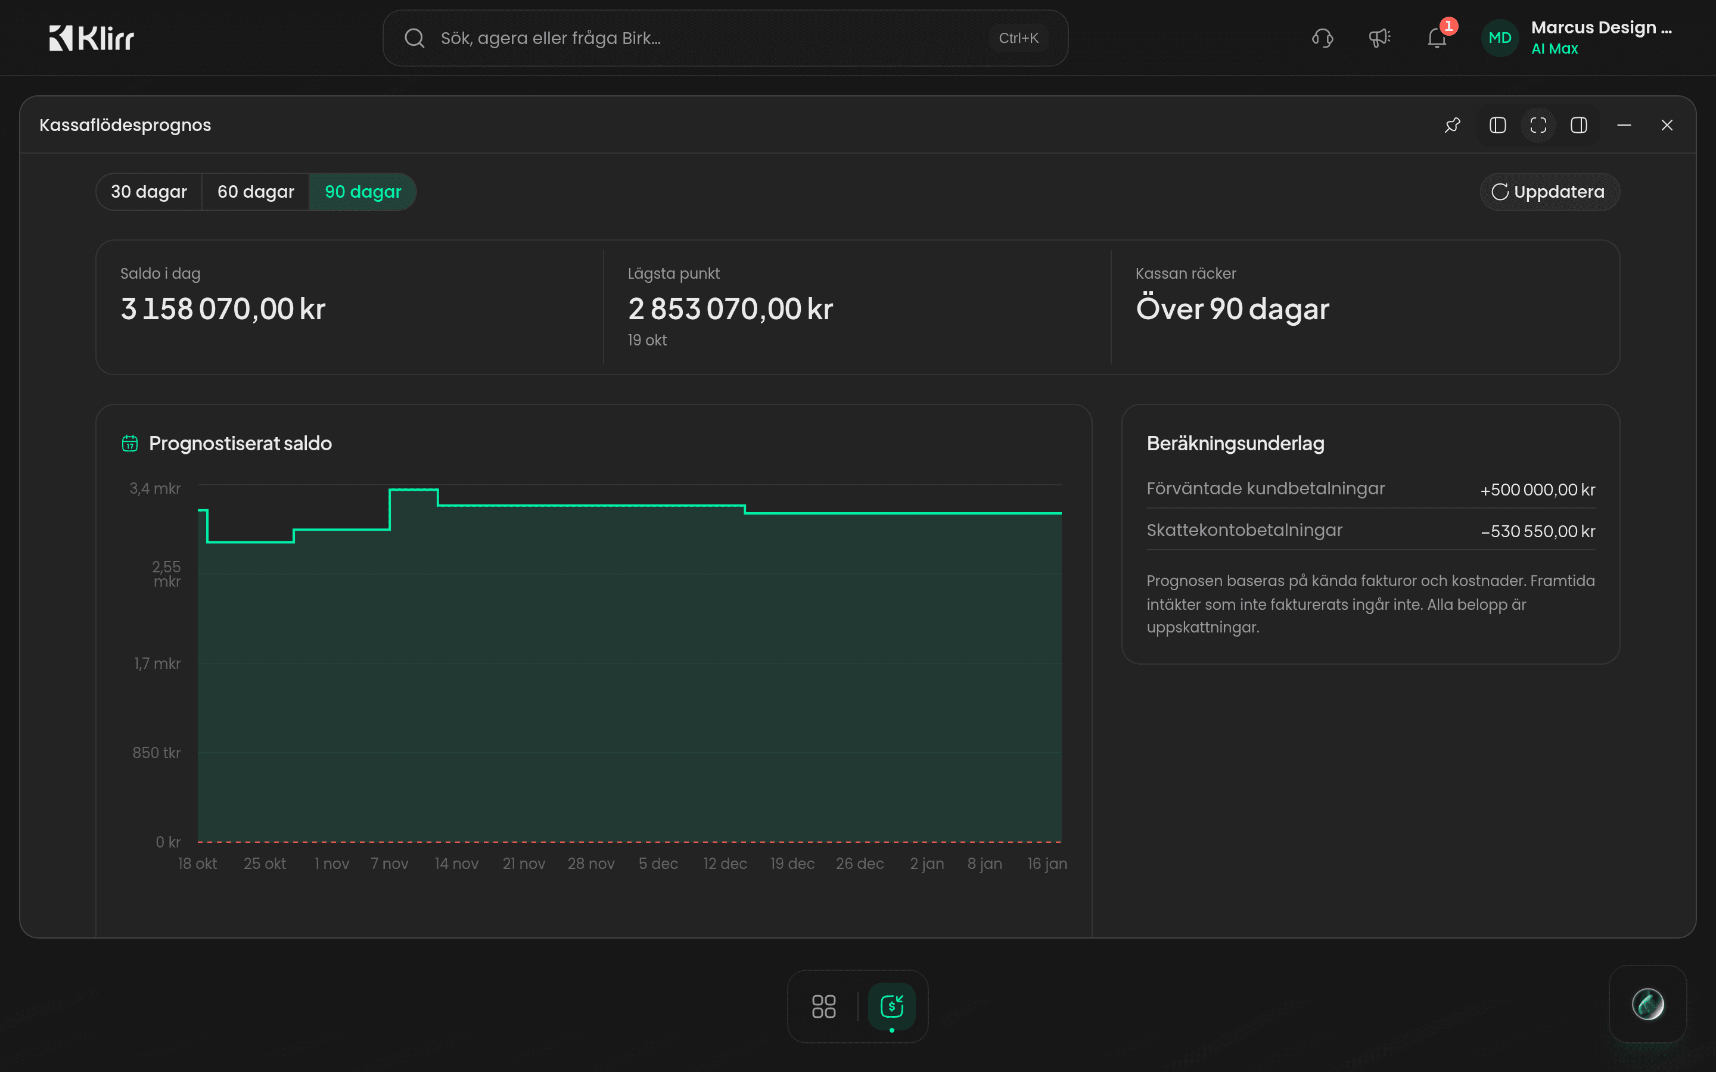Image resolution: width=1716 pixels, height=1072 pixels.
Task: Toggle fullscreen panel layout
Action: 1538,126
